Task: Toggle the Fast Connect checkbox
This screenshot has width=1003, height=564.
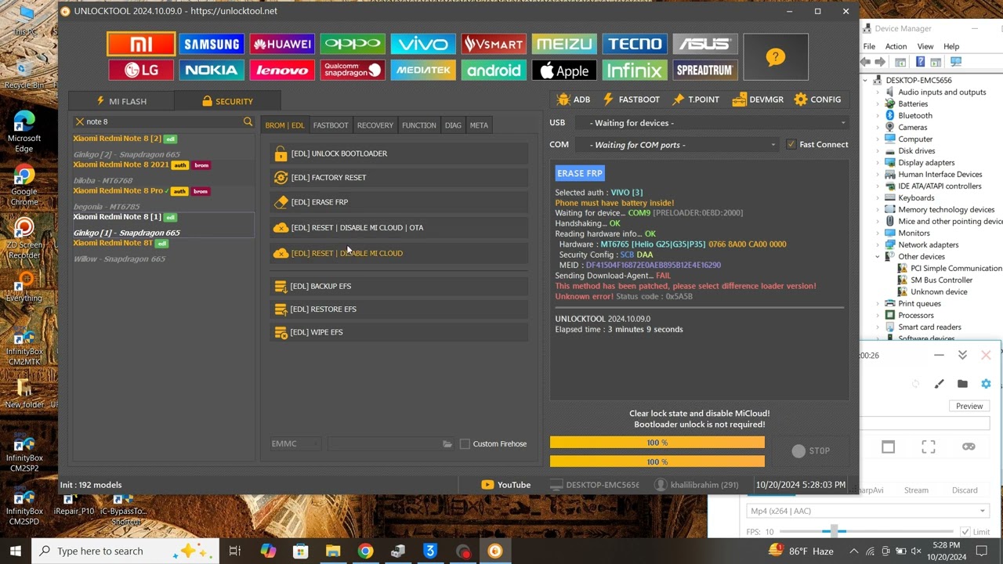Action: click(791, 144)
